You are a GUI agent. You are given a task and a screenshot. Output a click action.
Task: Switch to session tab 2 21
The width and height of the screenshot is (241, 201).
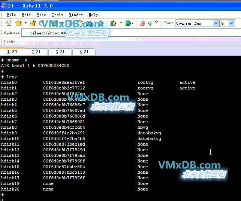[x=36, y=52]
